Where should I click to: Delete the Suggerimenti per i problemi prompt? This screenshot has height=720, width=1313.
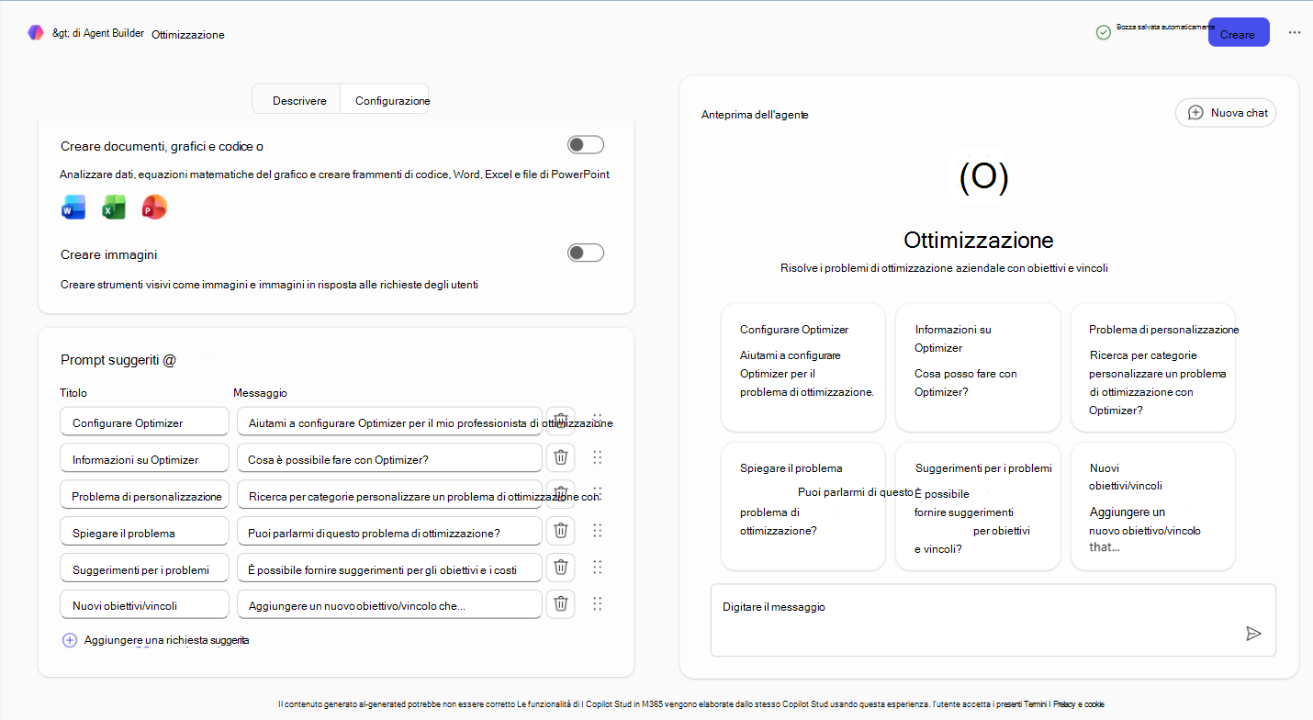pos(561,568)
